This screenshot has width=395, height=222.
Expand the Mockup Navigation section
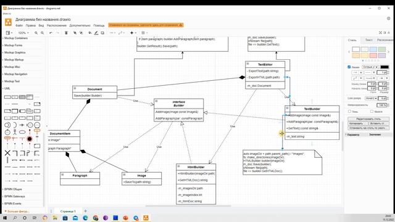(15, 74)
